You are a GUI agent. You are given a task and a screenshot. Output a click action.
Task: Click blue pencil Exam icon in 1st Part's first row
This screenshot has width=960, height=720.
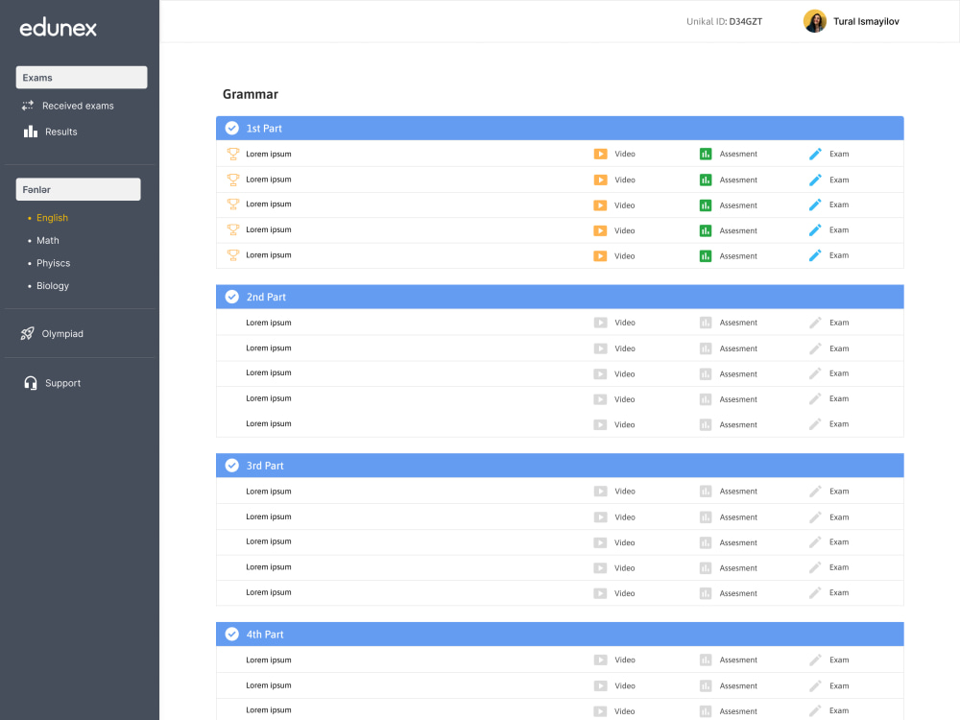coord(815,155)
